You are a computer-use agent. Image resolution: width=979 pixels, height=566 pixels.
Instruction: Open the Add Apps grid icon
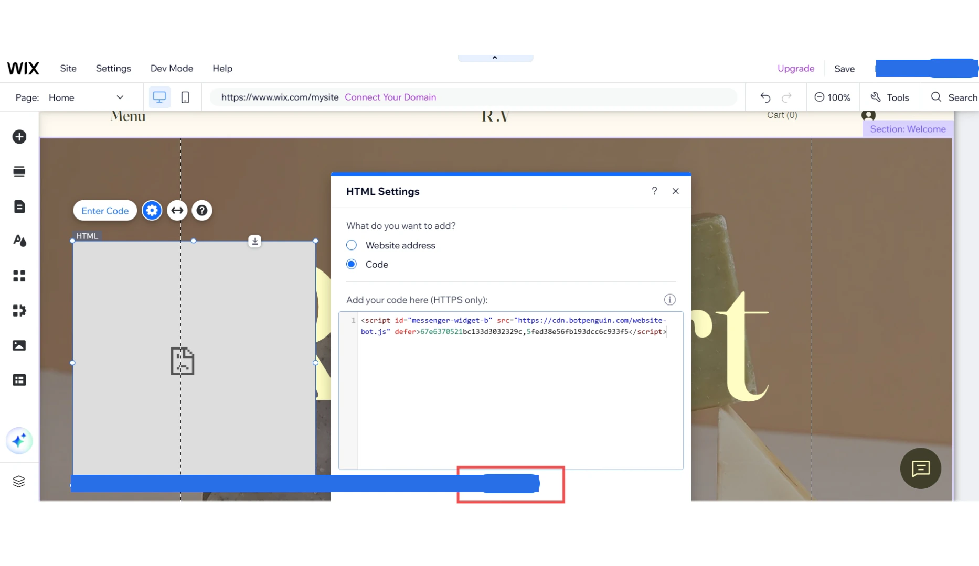click(x=19, y=276)
